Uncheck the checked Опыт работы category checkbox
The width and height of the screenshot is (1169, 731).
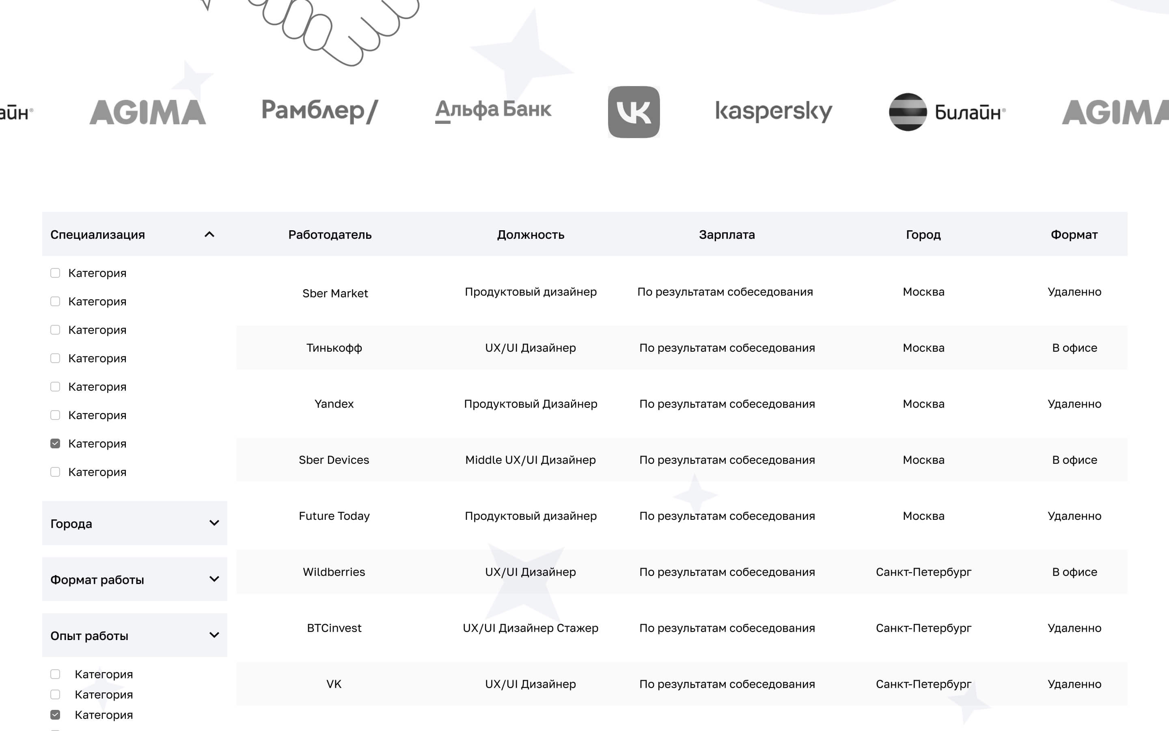click(56, 715)
